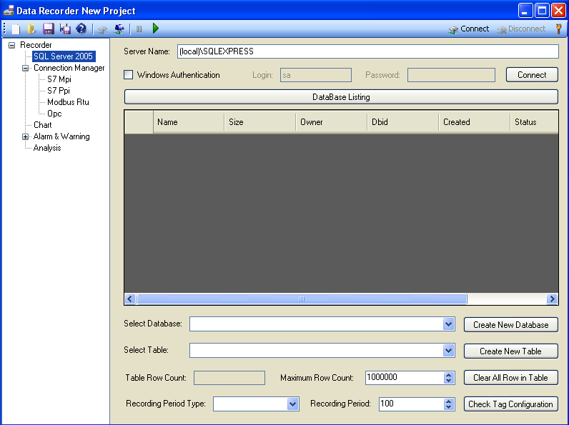Open the Select Database dropdown
Screen dimensions: 569x425
[448, 324]
